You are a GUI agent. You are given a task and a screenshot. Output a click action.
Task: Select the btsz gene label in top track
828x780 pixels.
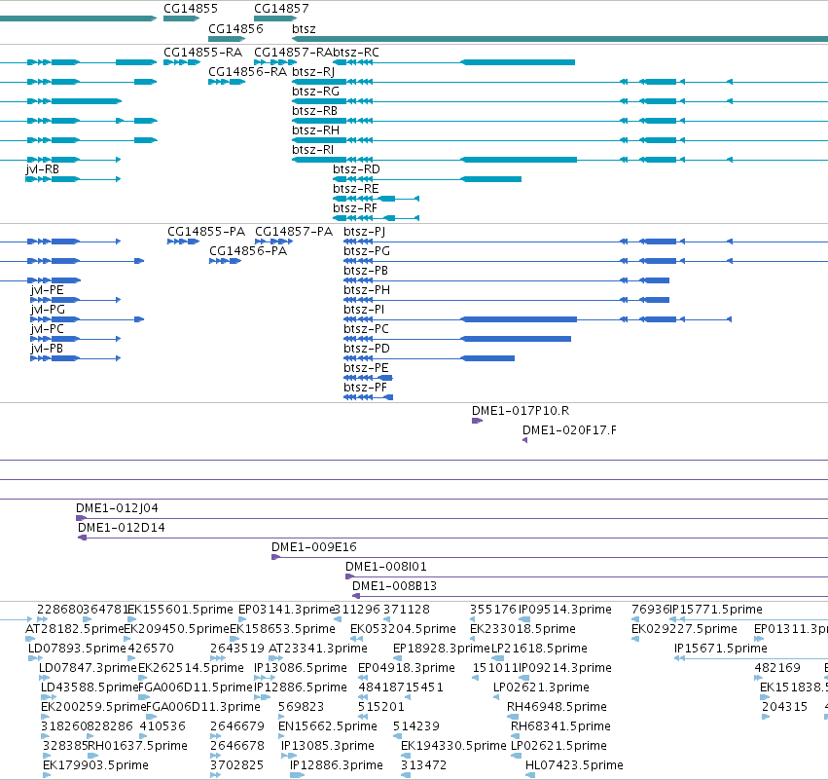coord(304,29)
